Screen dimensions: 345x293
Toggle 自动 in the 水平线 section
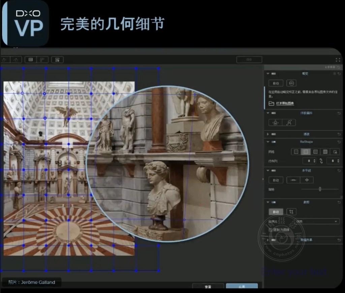[x=276, y=180]
